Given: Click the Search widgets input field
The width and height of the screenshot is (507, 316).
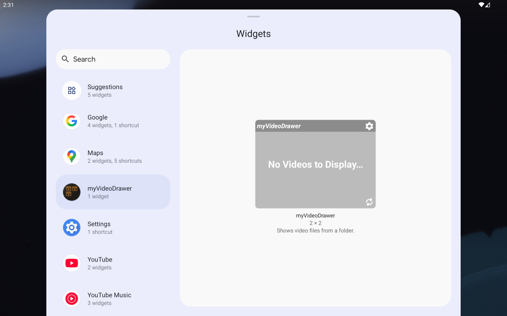Looking at the screenshot, I should click(119, 59).
